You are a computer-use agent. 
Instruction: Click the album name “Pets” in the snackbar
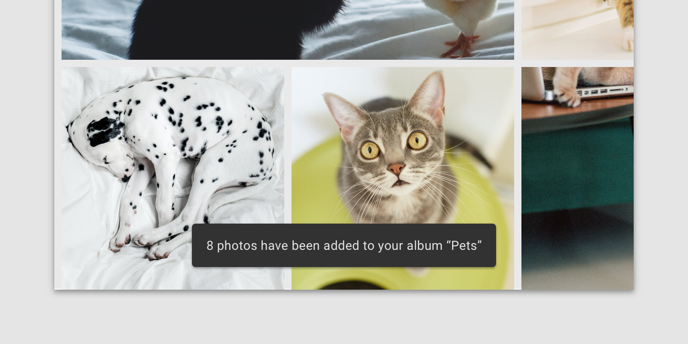(x=464, y=245)
